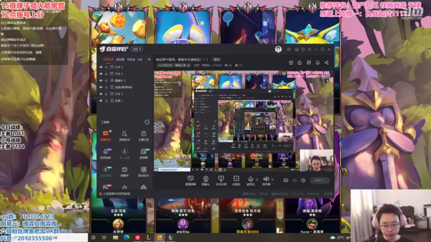Switch to the fourth scene tab
Image resolution: width=431 pixels, height=242 pixels.
click(140, 59)
